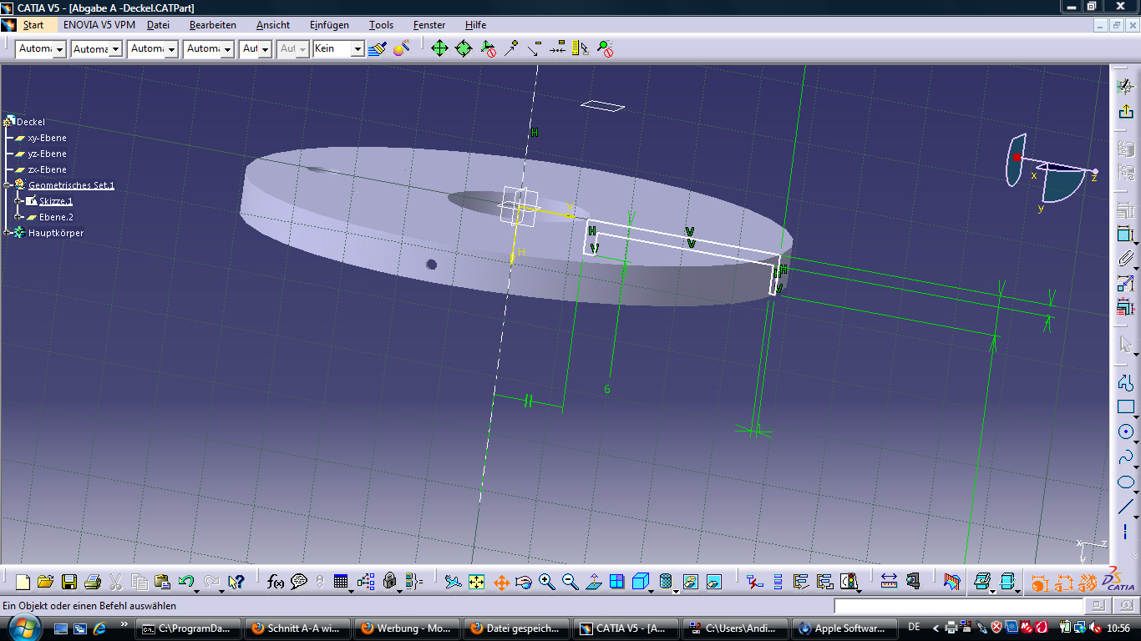This screenshot has width=1141, height=641.
Task: Expand the Ebene.2 tree node
Action: (18, 217)
